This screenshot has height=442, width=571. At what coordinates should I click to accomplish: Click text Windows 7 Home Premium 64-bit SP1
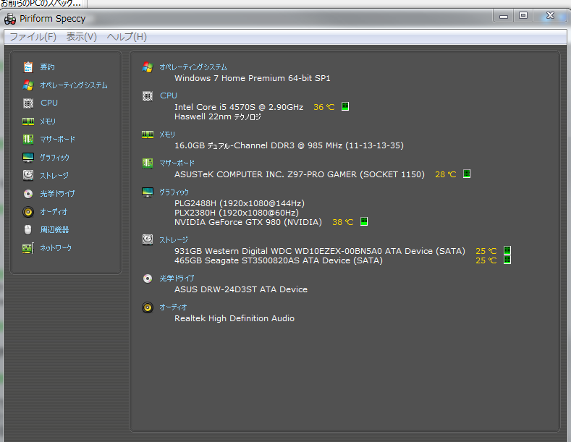[x=253, y=78]
